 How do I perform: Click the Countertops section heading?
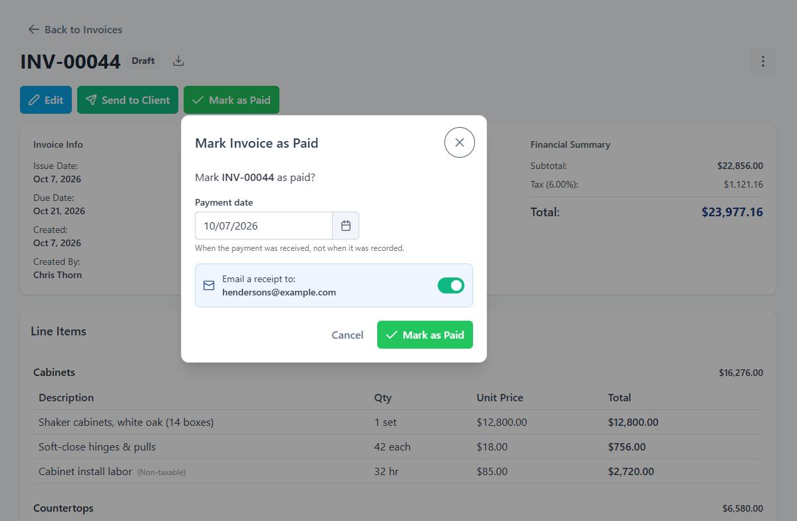[63, 508]
